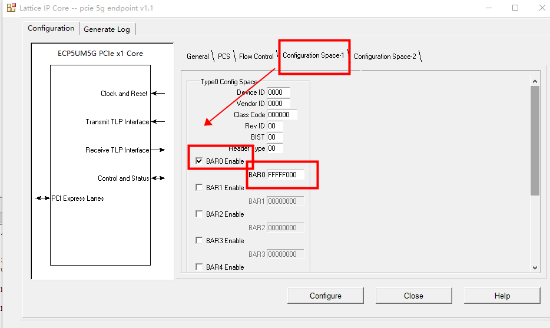Click into the BIST field
Image resolution: width=550 pixels, height=328 pixels.
[x=274, y=137]
